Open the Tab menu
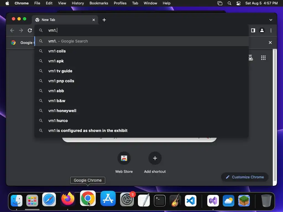Viewport: 283px width, 212px height. point(135,3)
